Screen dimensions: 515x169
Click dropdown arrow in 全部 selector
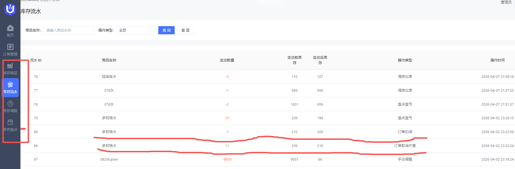[x=150, y=30]
